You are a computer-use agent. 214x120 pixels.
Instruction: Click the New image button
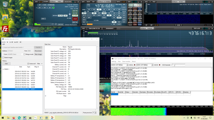tap(38, 54)
